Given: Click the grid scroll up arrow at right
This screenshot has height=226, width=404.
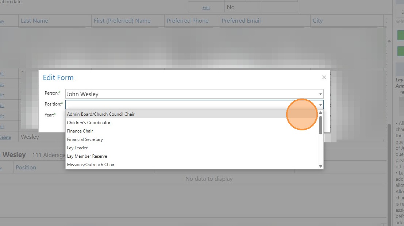Looking at the screenshot, I should (x=389, y=41).
